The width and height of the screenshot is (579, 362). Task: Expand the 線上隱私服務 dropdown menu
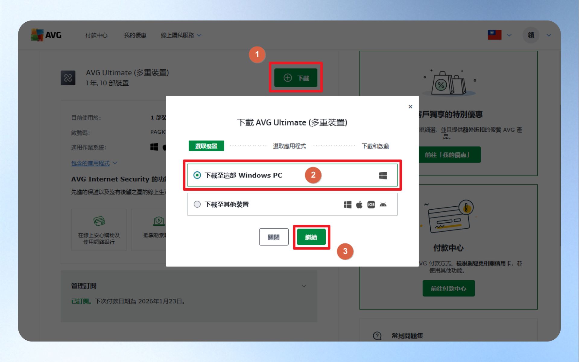[x=181, y=35]
